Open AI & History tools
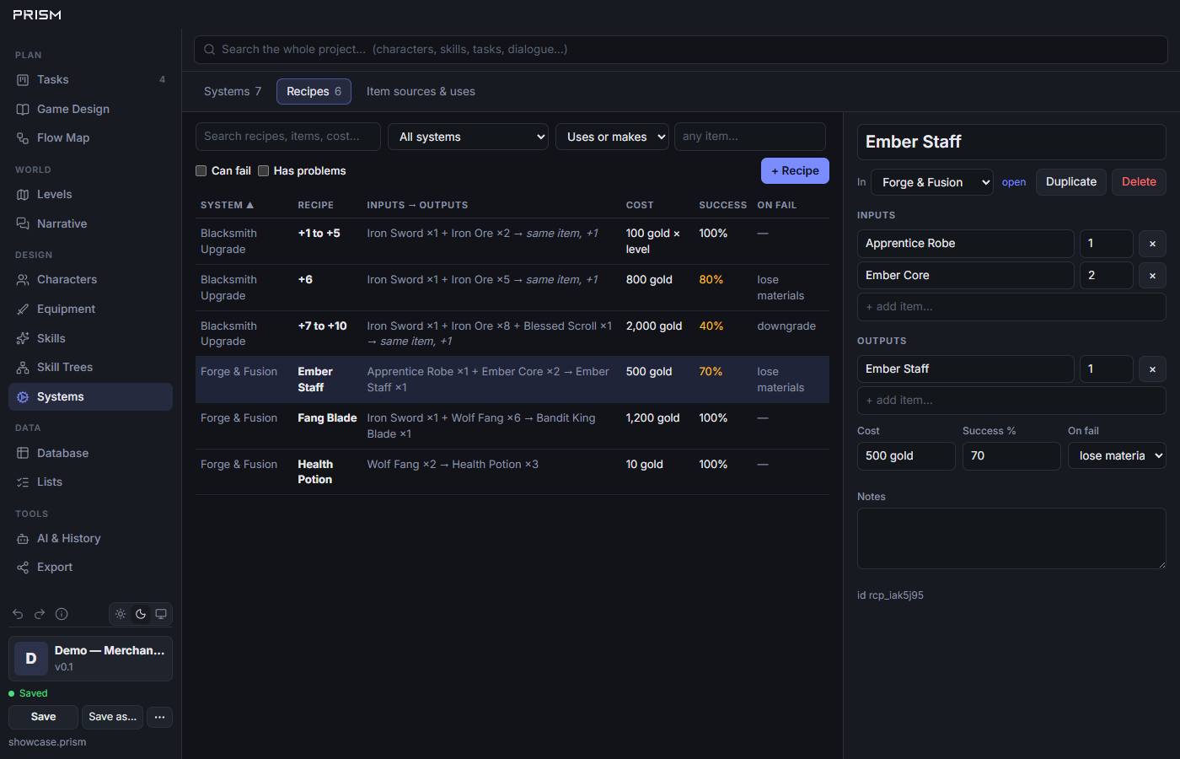1180x759 pixels. [90, 538]
